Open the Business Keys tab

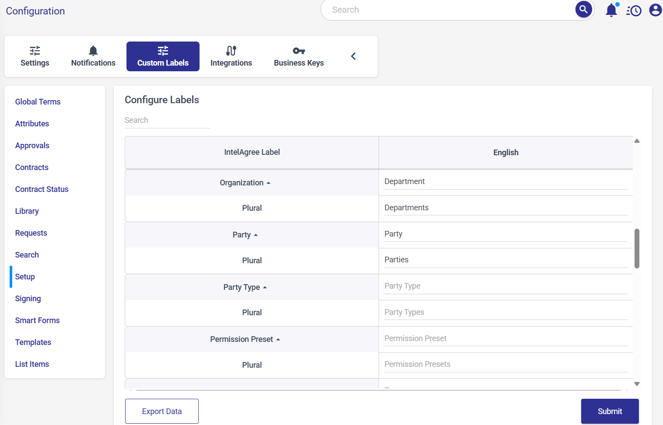pyautogui.click(x=298, y=56)
